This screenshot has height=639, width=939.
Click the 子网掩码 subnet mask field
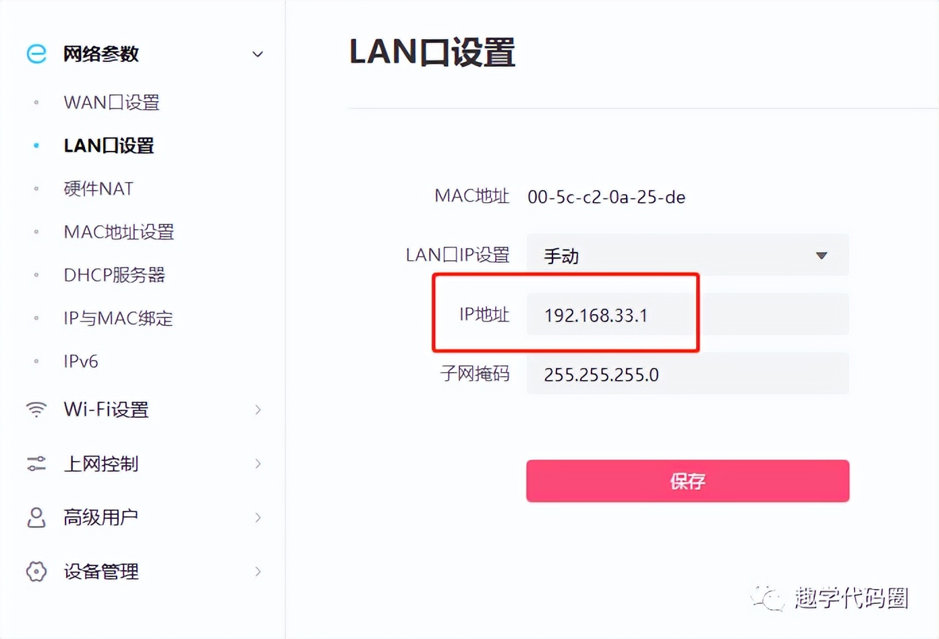687,374
